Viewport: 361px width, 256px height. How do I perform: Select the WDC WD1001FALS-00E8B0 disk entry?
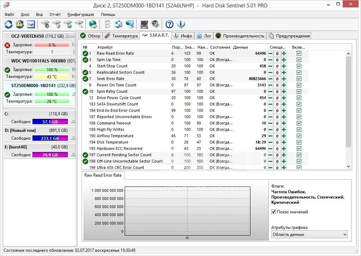[x=40, y=69]
